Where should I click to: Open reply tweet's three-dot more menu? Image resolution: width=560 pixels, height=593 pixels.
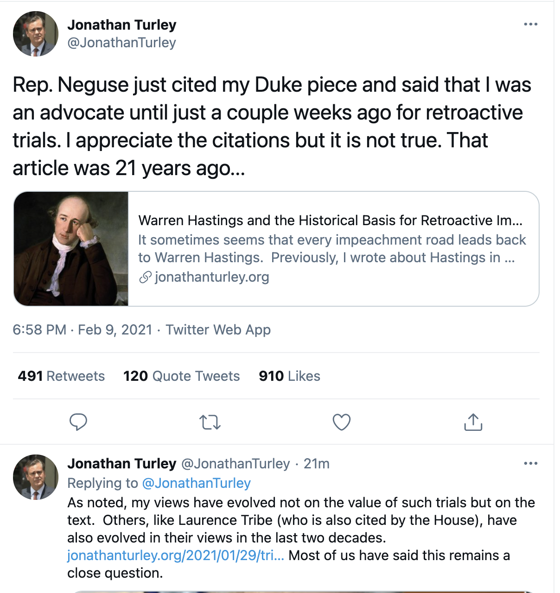tap(530, 463)
